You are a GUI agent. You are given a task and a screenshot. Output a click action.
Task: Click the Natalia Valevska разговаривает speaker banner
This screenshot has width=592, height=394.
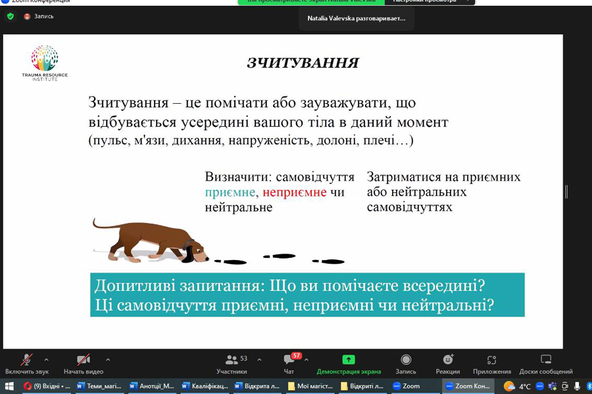coord(356,18)
